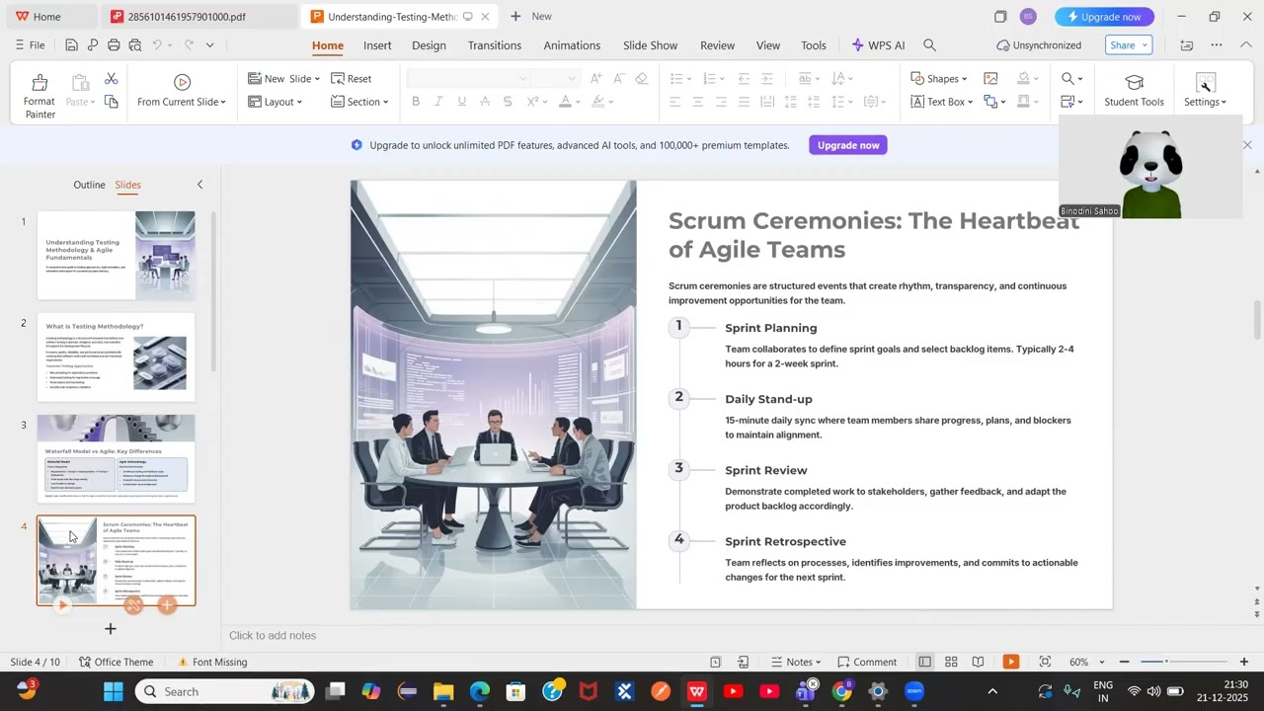This screenshot has width=1264, height=711.
Task: Open the Design ribbon tab
Action: coord(429,45)
